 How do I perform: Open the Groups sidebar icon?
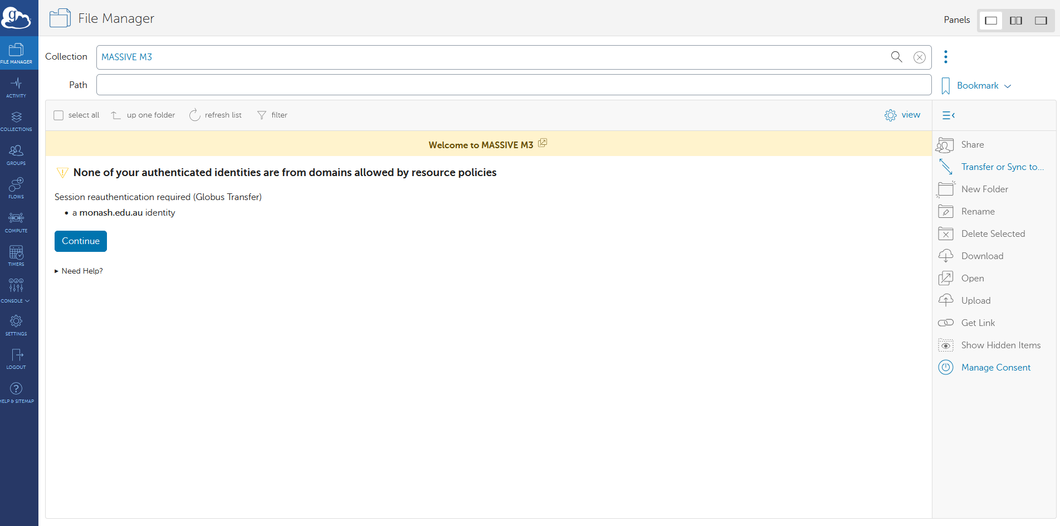[x=16, y=155]
